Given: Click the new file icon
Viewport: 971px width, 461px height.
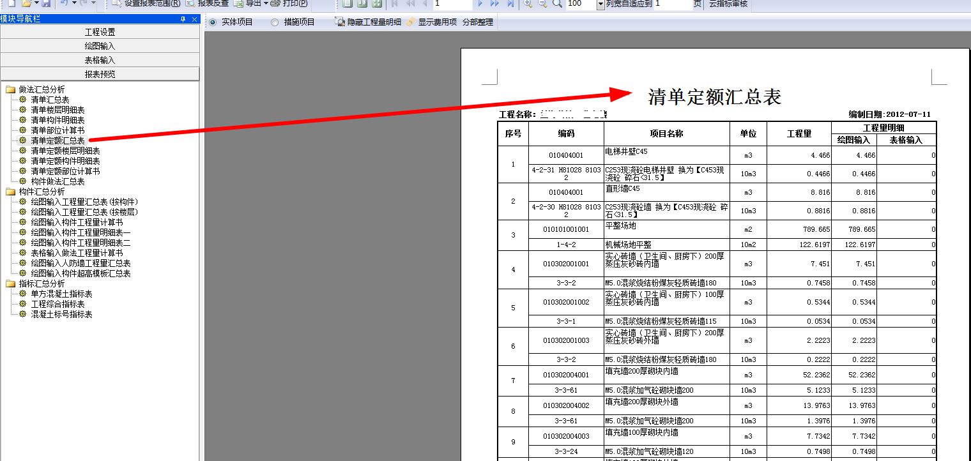Looking at the screenshot, I should [x=11, y=3].
